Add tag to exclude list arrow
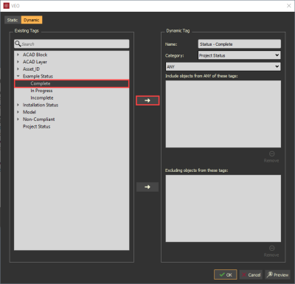295x284 pixels. [x=147, y=187]
